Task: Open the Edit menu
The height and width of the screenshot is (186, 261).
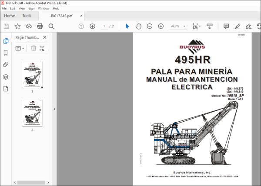Action: tap(13, 8)
